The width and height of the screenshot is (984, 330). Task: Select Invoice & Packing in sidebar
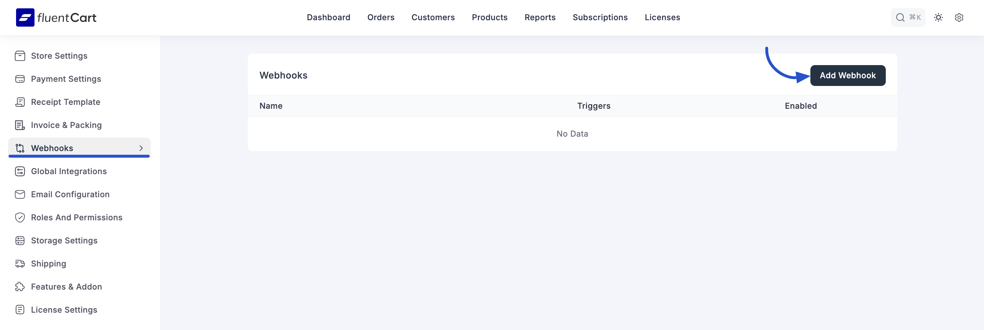tap(66, 125)
